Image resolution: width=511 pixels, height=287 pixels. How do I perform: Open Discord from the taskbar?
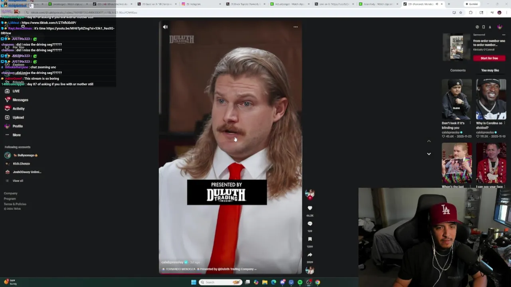click(282, 282)
